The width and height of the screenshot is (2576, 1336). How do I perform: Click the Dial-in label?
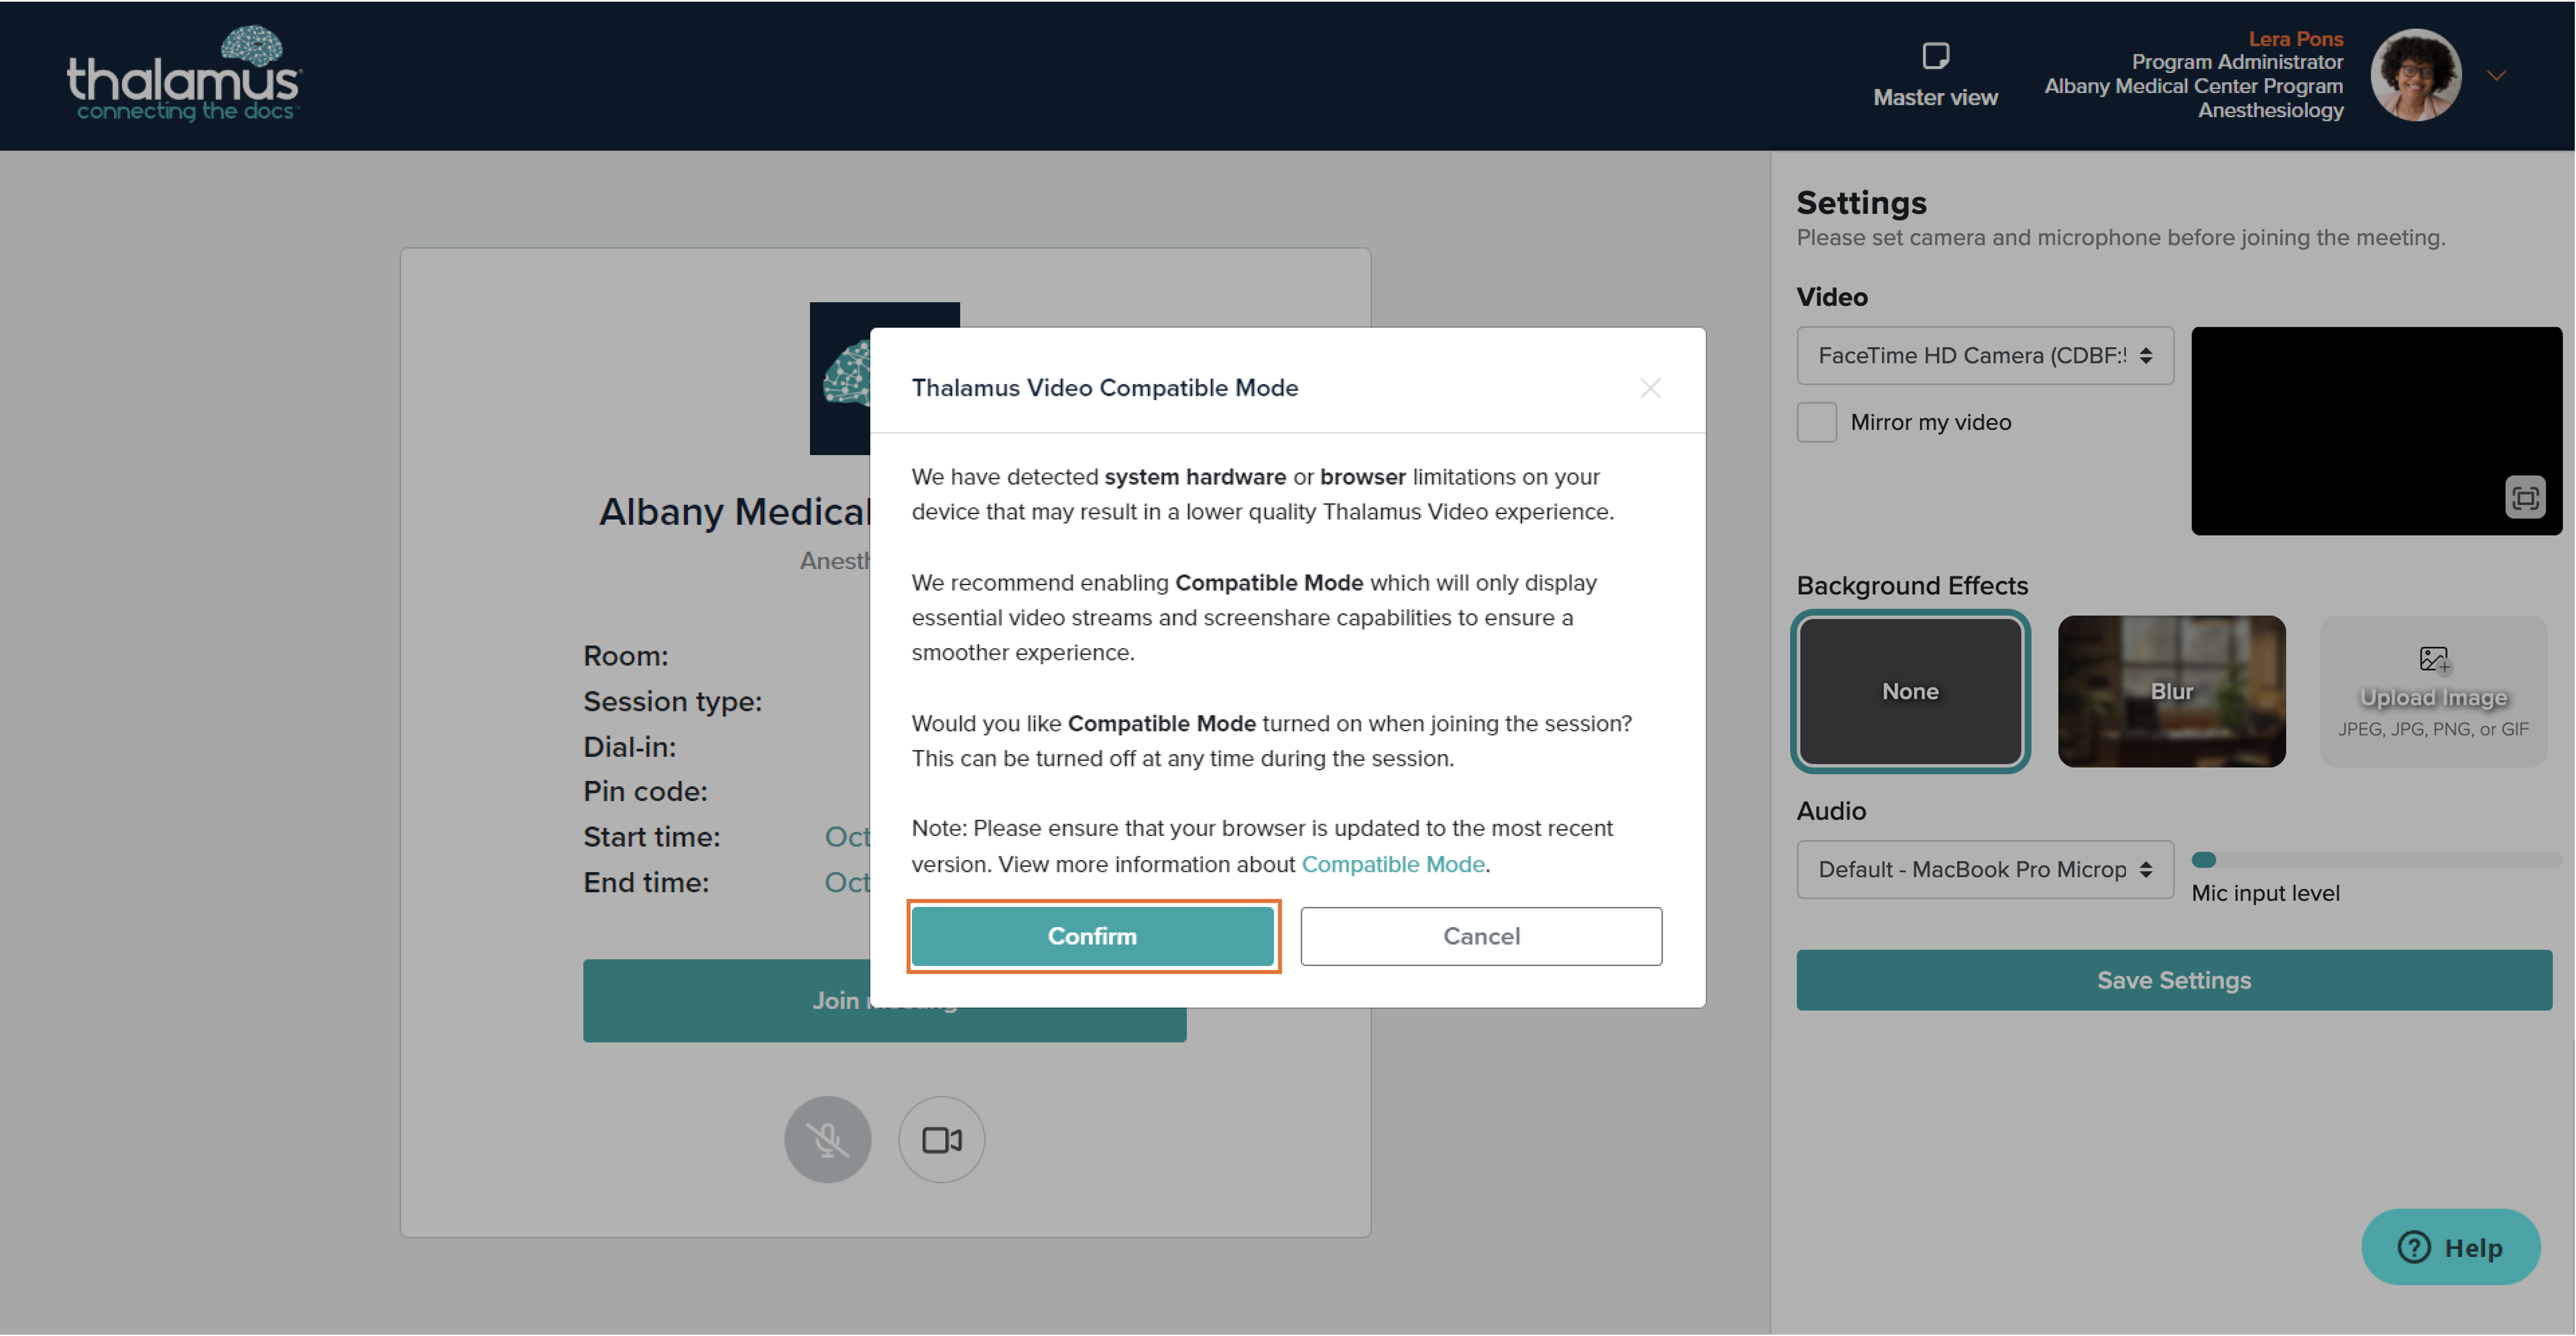630,747
